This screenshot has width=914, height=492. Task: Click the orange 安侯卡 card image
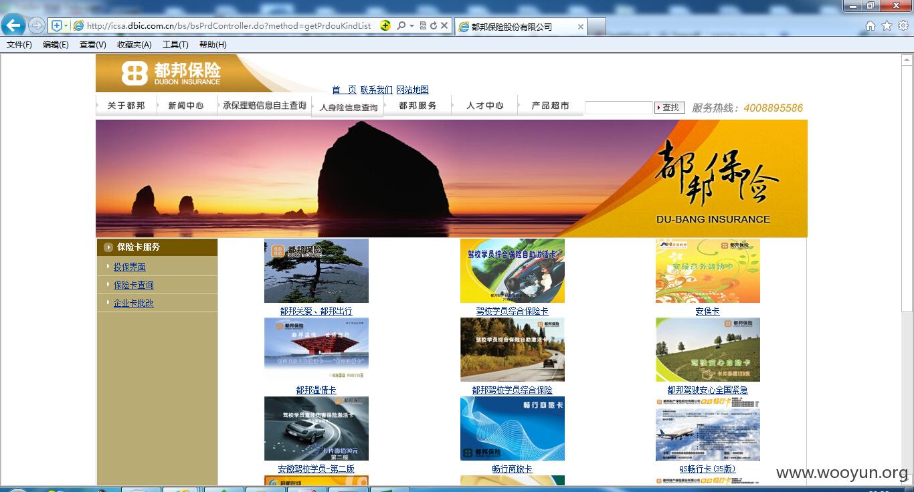(708, 271)
